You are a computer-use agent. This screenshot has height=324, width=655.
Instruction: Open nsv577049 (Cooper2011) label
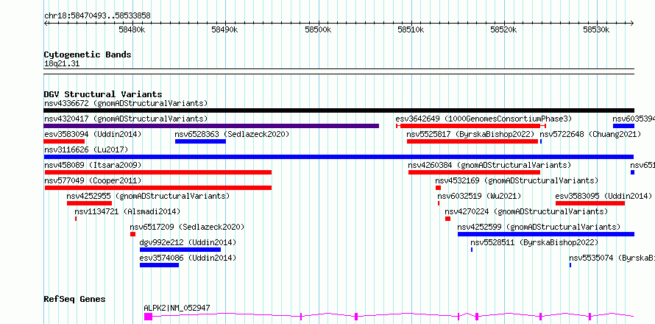pyautogui.click(x=93, y=180)
